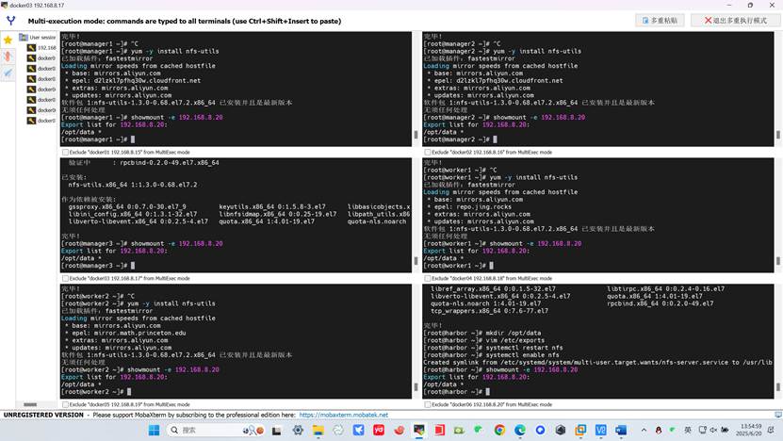Click the 多重粘贴 multi-paste button
The image size is (783, 441).
pos(660,21)
